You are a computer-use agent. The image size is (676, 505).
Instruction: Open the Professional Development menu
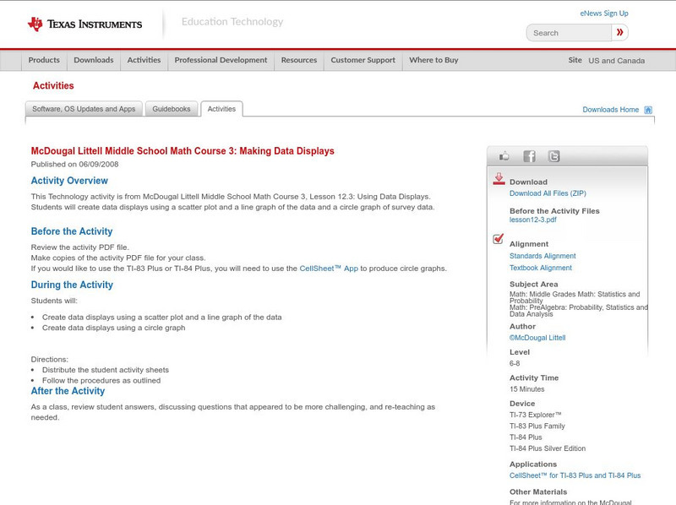pos(221,60)
